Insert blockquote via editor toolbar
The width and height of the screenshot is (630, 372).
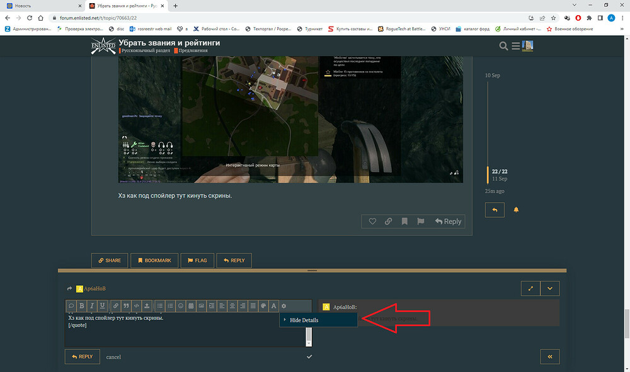tap(126, 306)
